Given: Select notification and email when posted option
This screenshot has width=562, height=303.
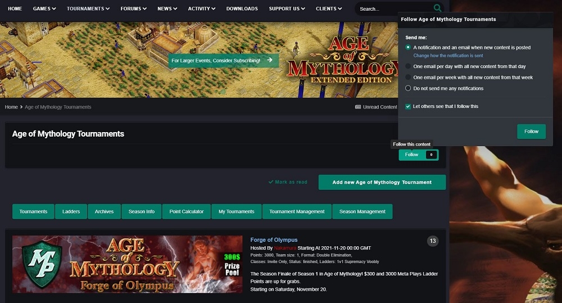Looking at the screenshot, I should [408, 48].
